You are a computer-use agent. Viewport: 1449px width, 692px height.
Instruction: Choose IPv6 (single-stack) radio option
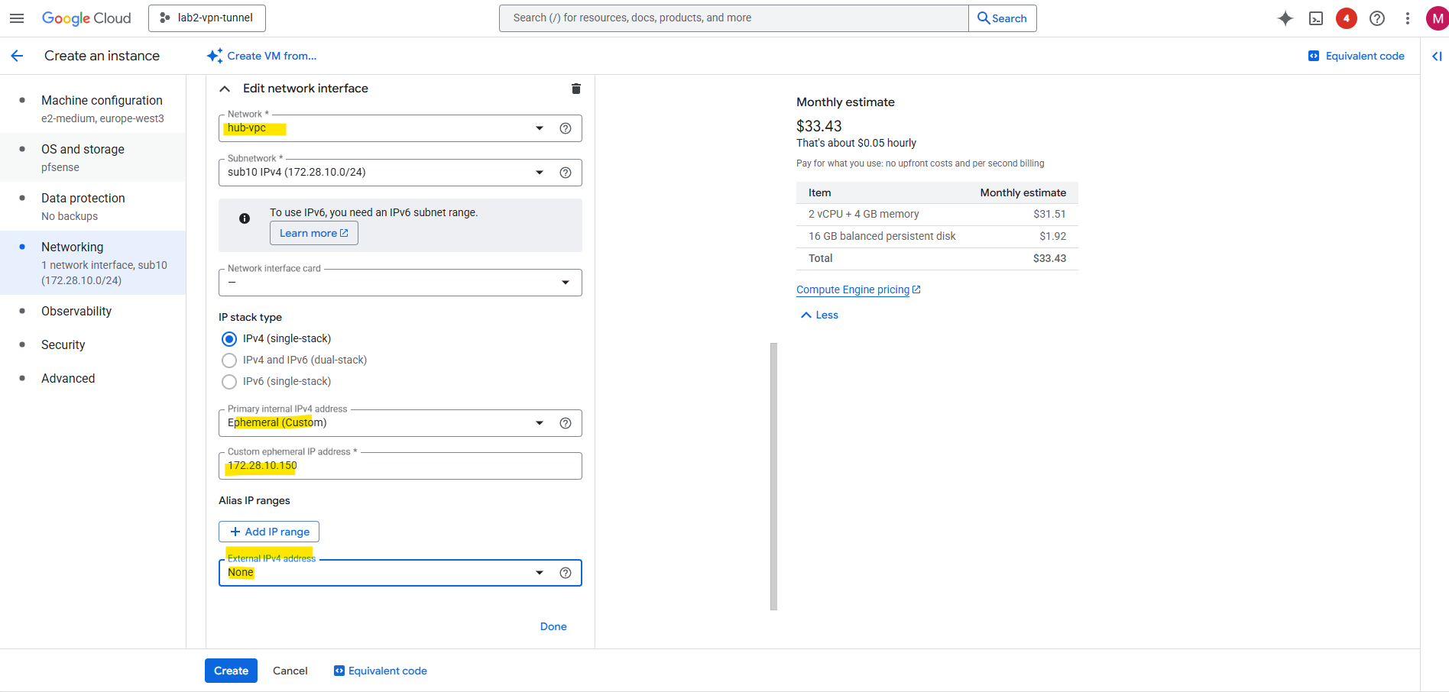click(x=229, y=382)
